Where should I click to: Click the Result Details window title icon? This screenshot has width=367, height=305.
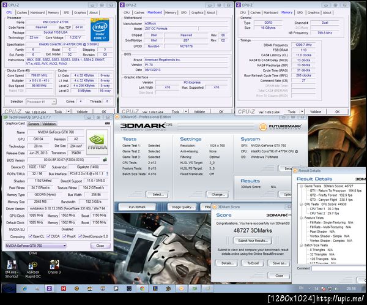295,171
